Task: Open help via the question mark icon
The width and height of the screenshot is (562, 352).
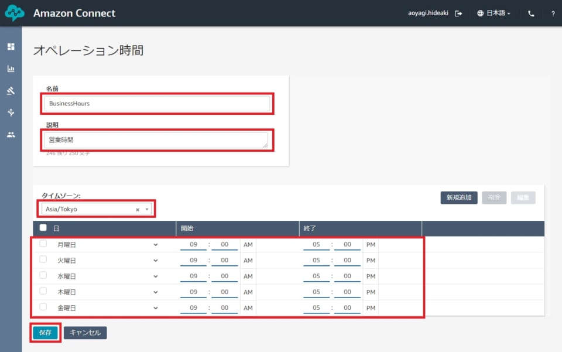Action: (x=553, y=13)
